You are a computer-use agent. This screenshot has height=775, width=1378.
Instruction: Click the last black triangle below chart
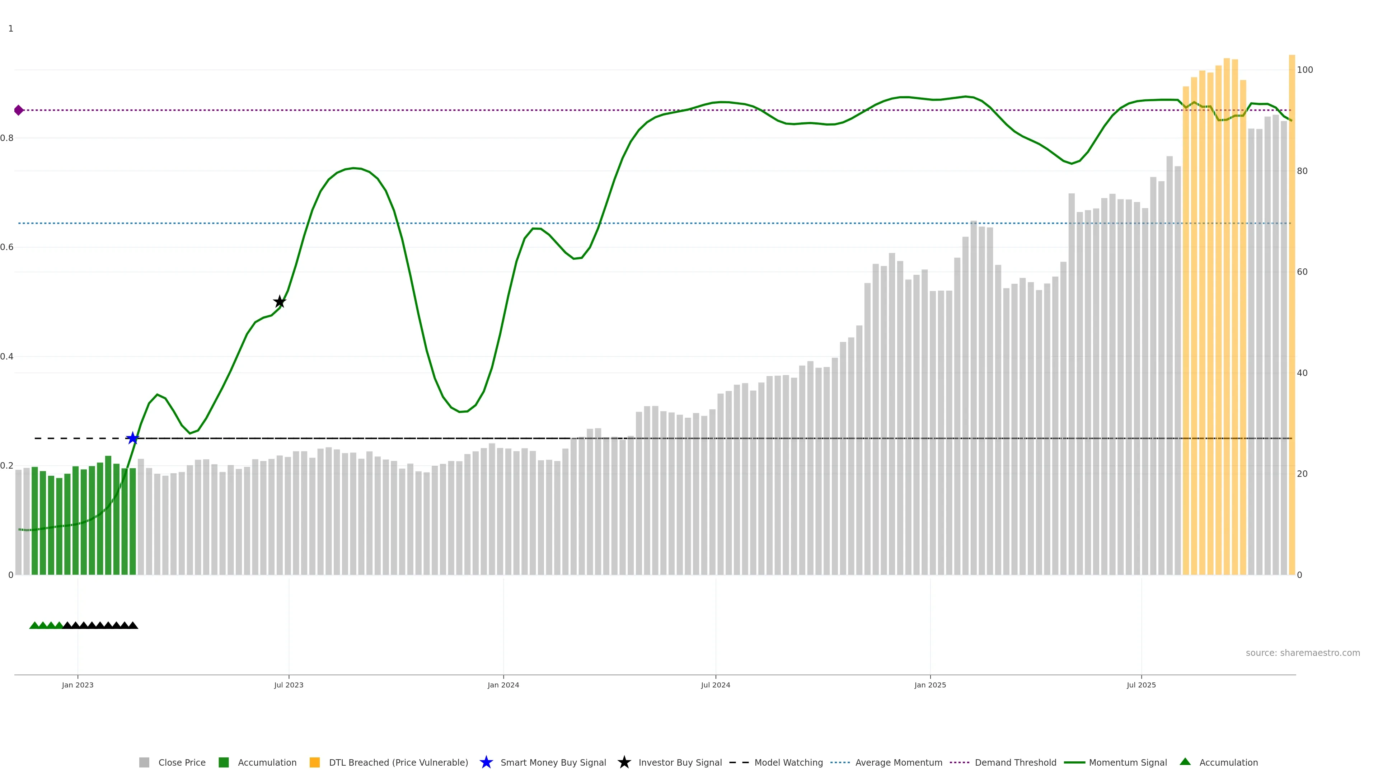pyautogui.click(x=133, y=625)
